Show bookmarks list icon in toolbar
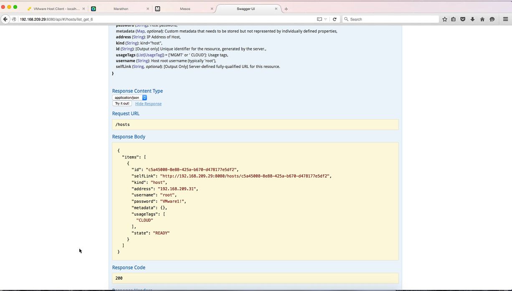 (454, 19)
